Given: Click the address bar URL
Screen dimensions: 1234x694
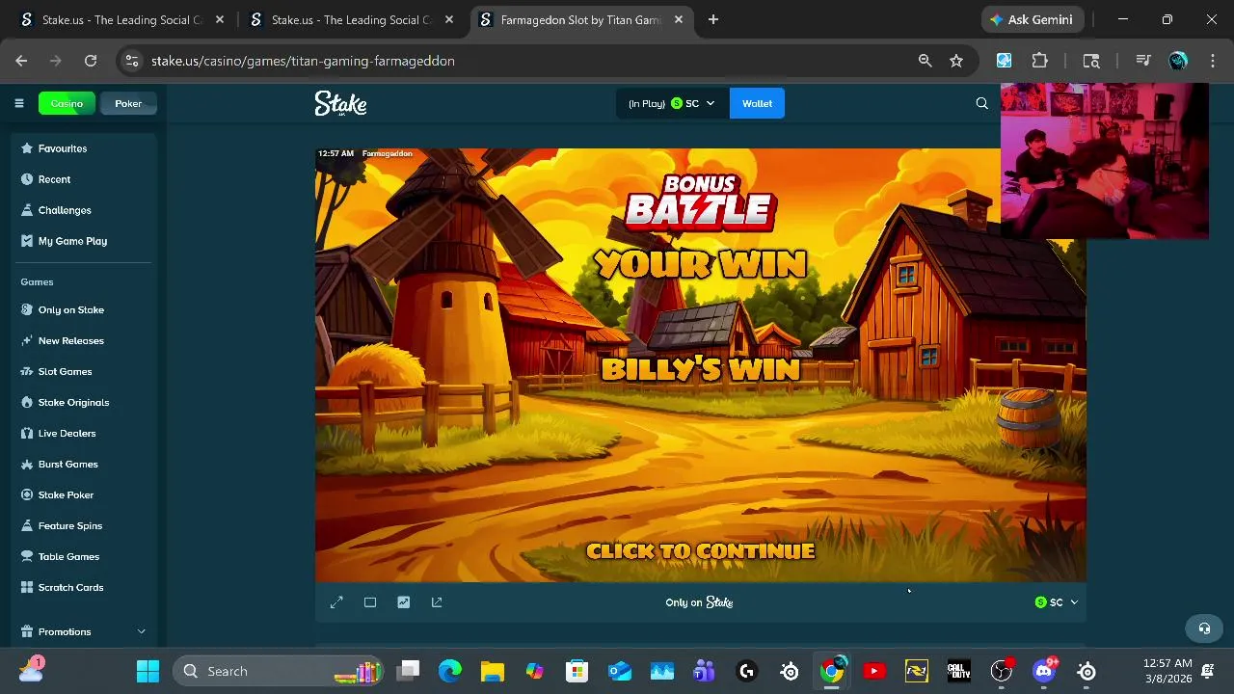Looking at the screenshot, I should click(303, 61).
